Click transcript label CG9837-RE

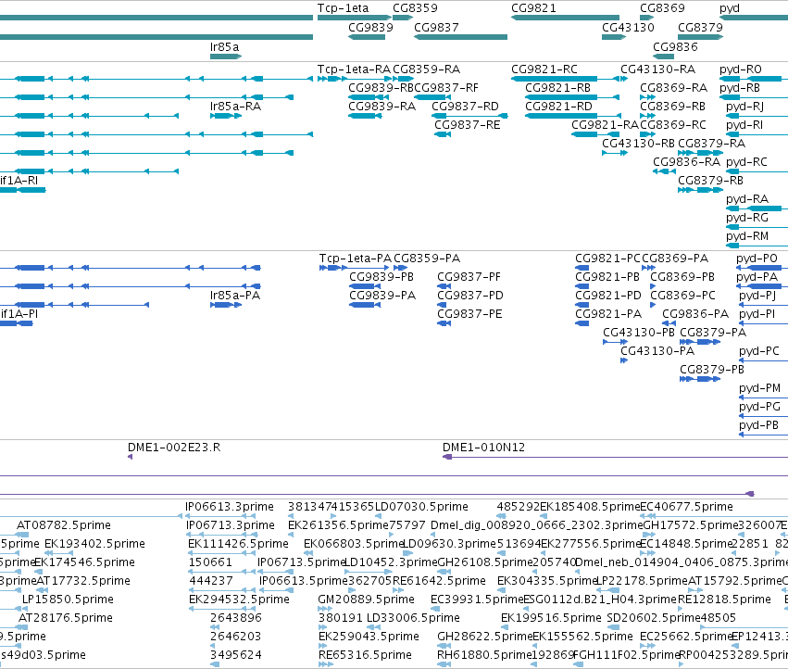468,125
